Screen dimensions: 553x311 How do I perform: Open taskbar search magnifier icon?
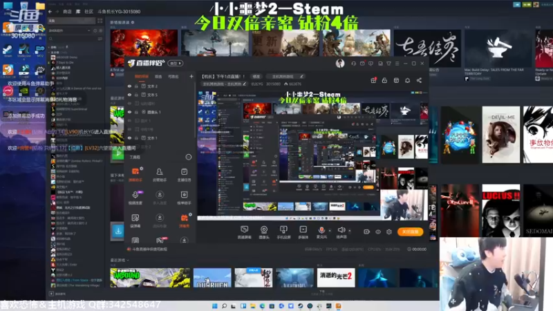[224, 306]
